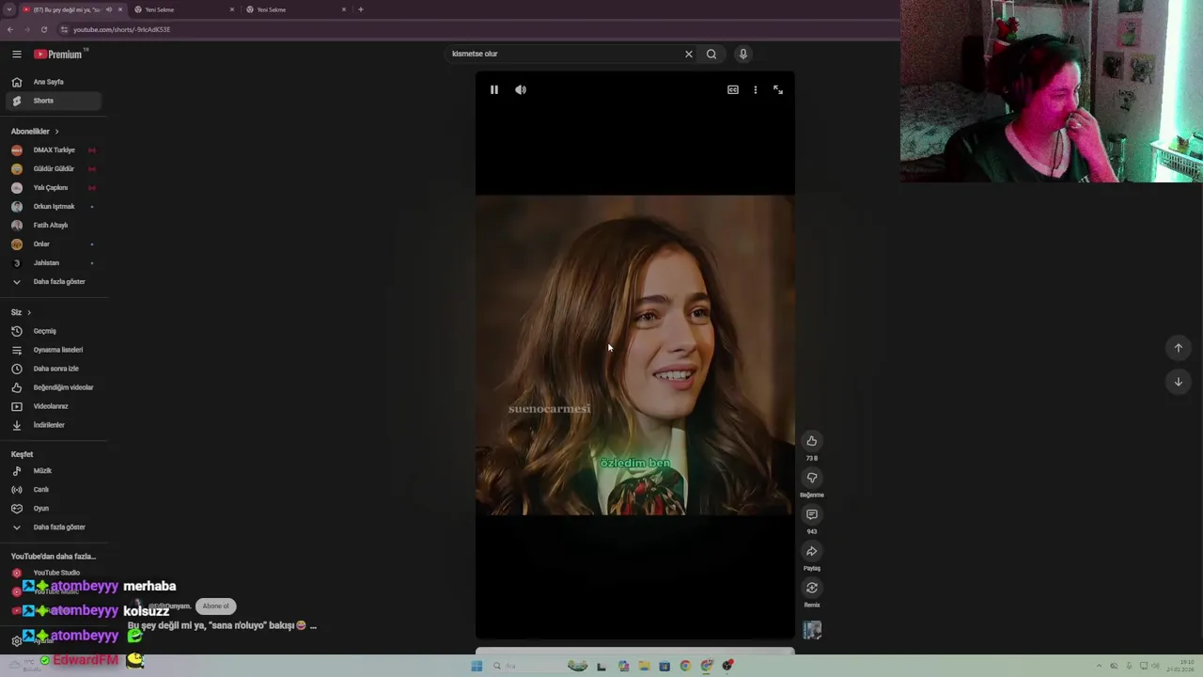
Task: Run search with magnifier button
Action: point(711,55)
